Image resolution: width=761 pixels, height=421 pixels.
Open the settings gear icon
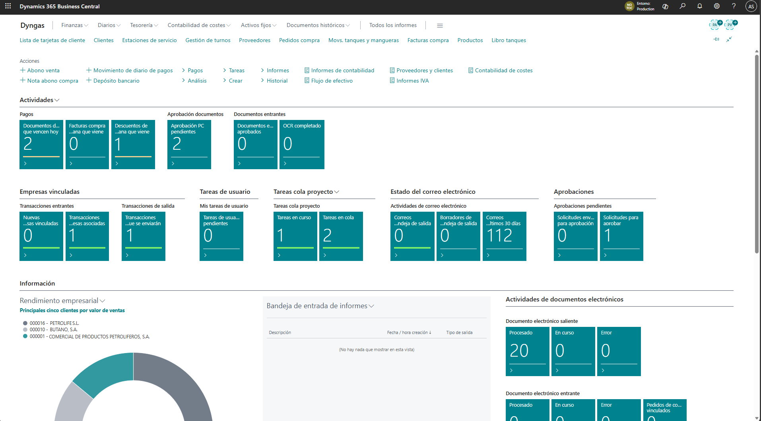(x=717, y=6)
